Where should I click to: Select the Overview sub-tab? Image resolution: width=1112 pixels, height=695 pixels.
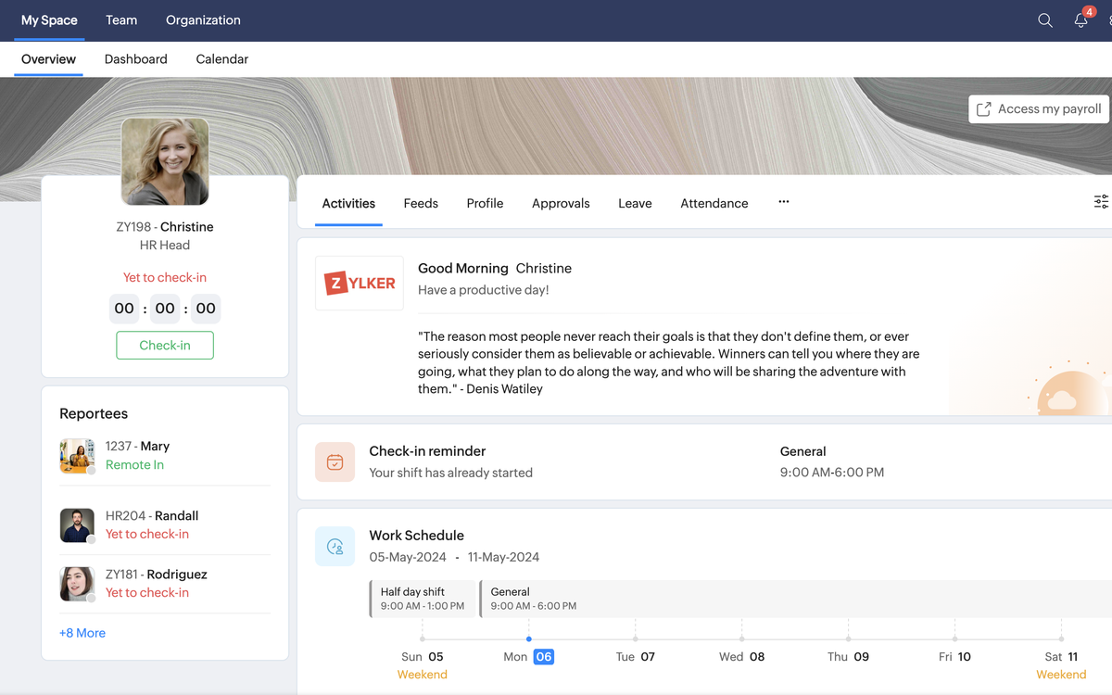click(x=48, y=59)
